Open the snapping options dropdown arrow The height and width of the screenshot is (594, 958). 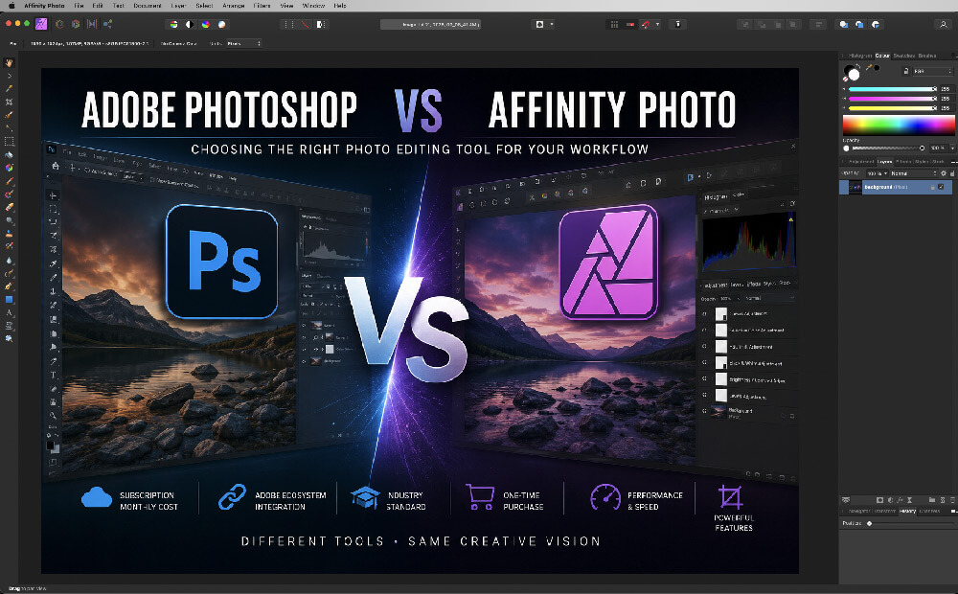(x=657, y=25)
